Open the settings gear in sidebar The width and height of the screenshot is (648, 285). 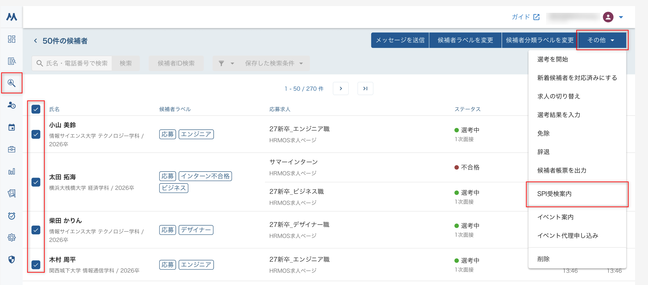(11, 237)
